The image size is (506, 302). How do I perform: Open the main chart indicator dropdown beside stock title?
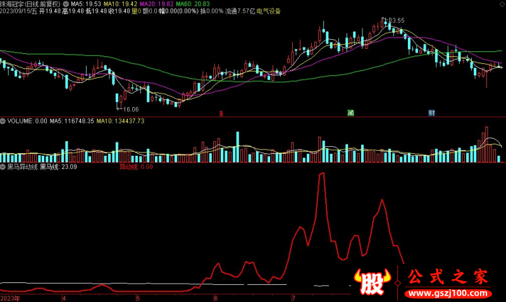66,4
